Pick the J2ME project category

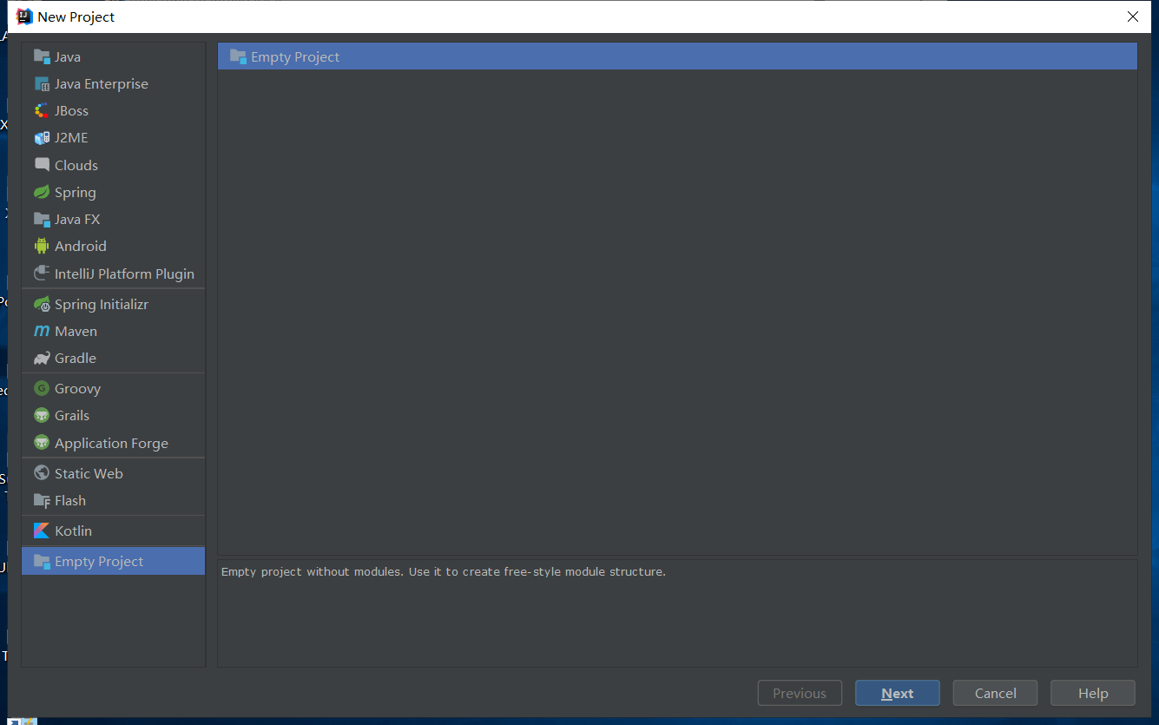pos(71,138)
